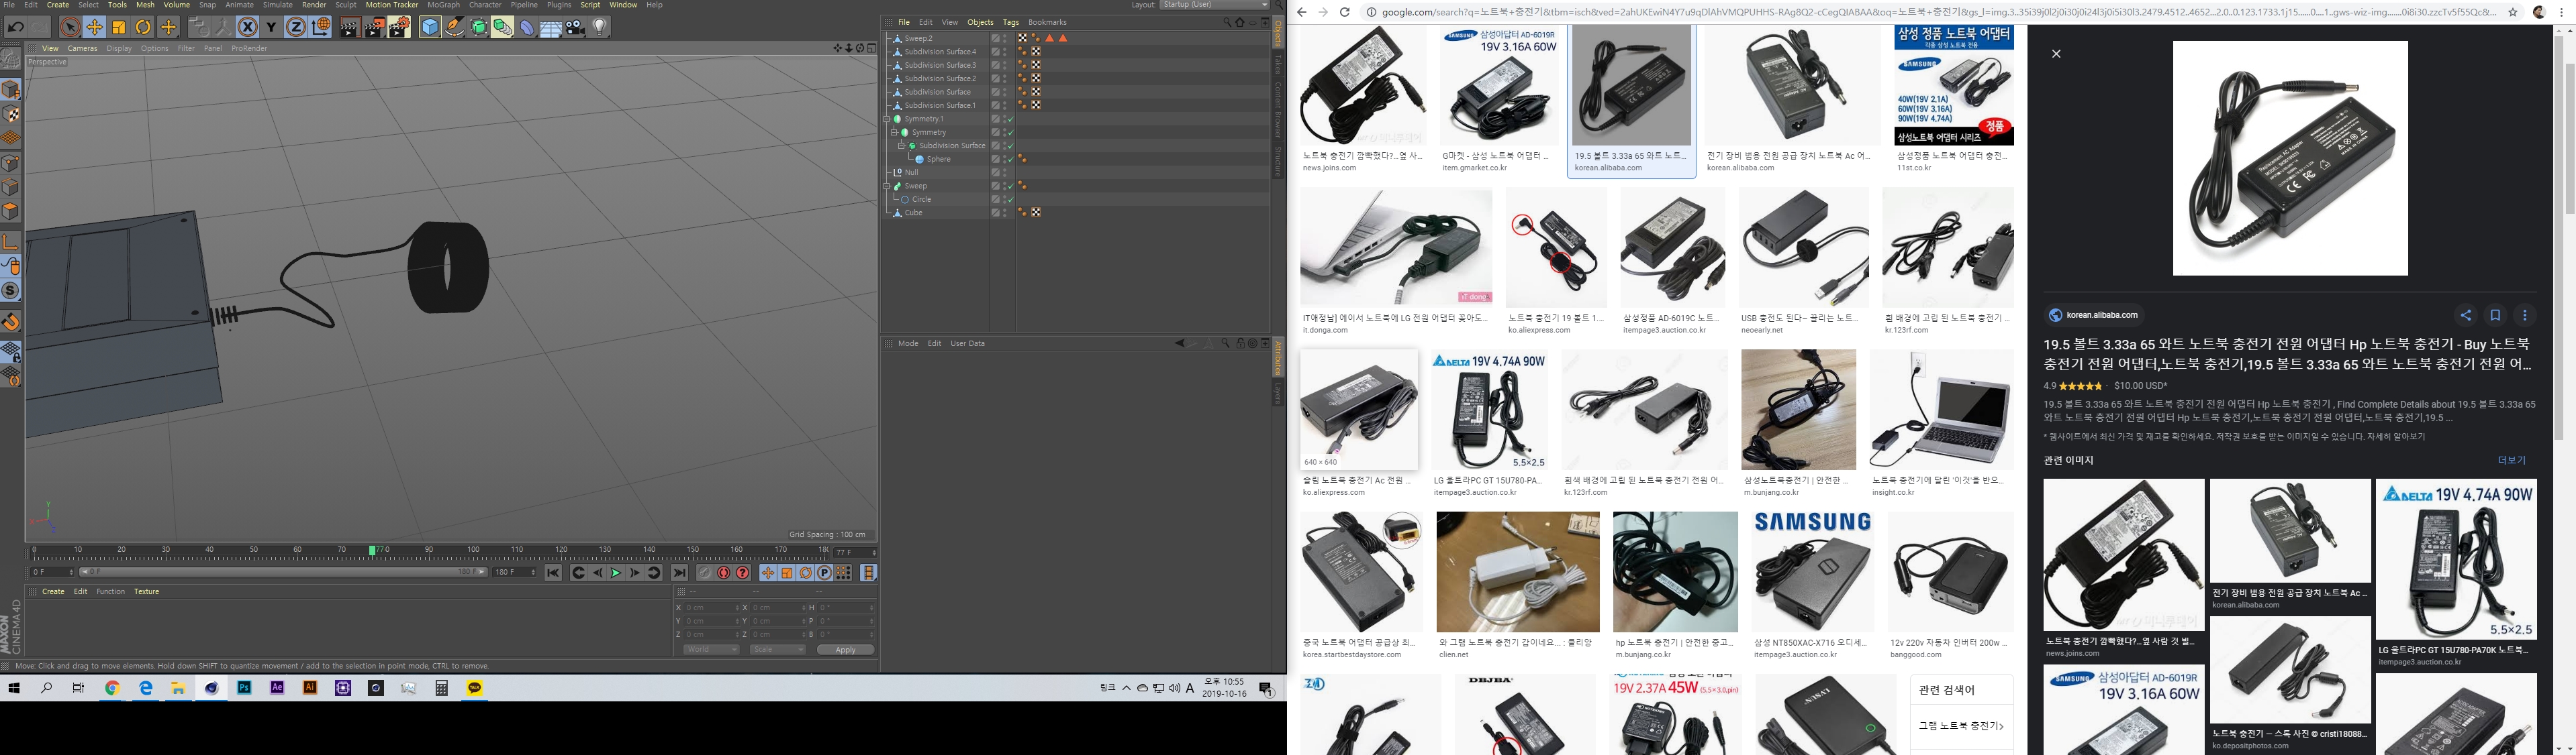The image size is (2576, 755).
Task: Toggle the Z axis lock
Action: click(296, 27)
